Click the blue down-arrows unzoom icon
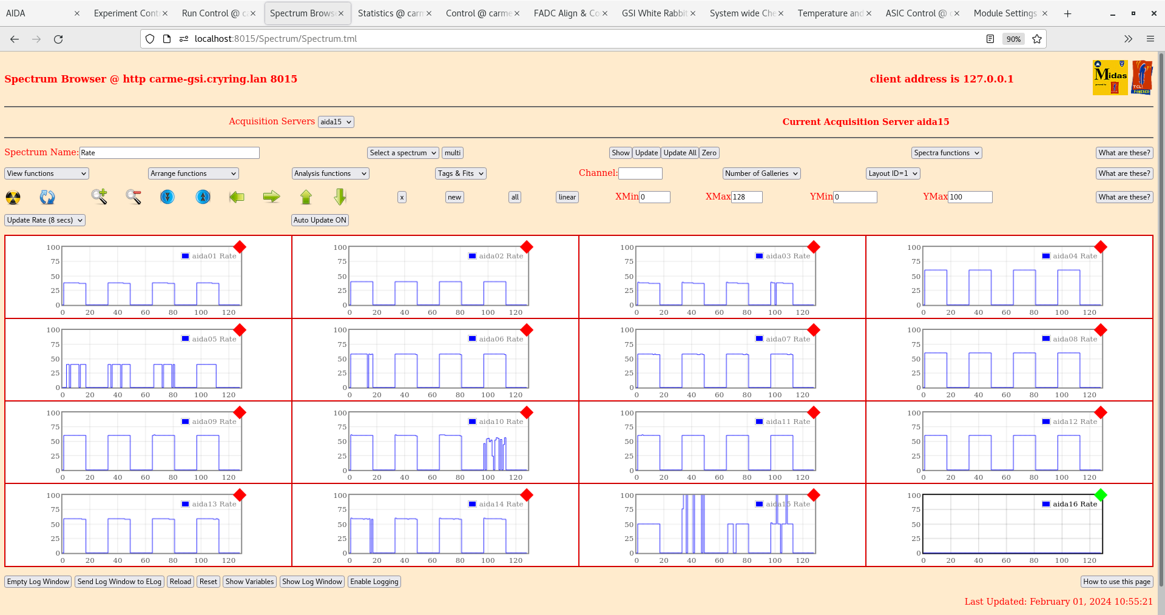The width and height of the screenshot is (1165, 615). click(x=167, y=197)
